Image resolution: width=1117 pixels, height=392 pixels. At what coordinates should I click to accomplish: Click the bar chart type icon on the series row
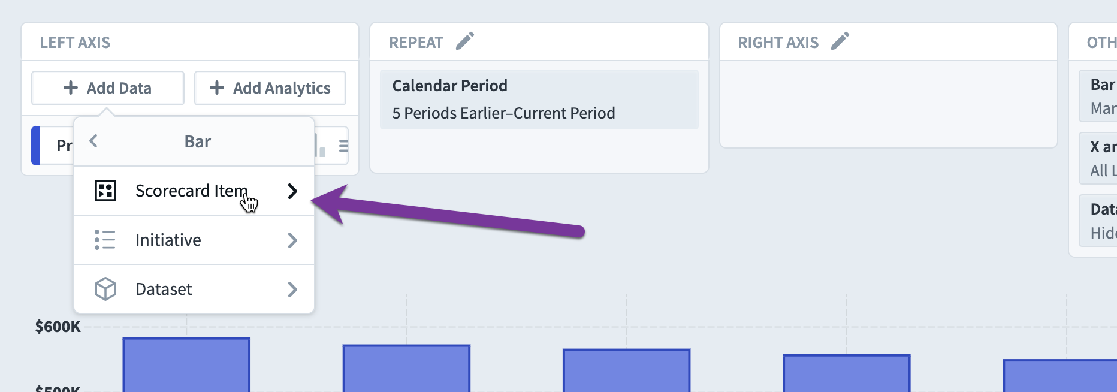321,146
